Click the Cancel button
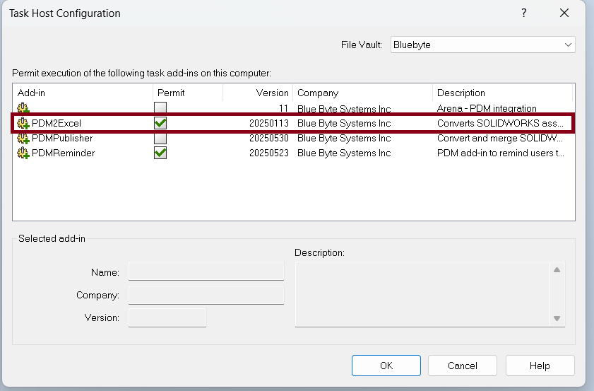 point(462,366)
